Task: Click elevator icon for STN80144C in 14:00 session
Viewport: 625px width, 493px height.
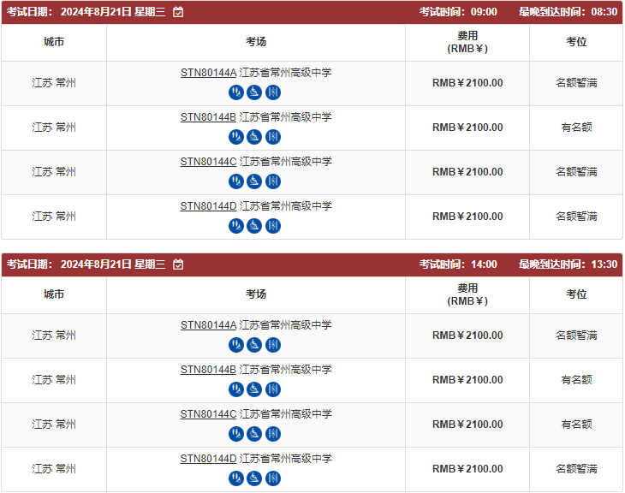Action: pos(273,434)
